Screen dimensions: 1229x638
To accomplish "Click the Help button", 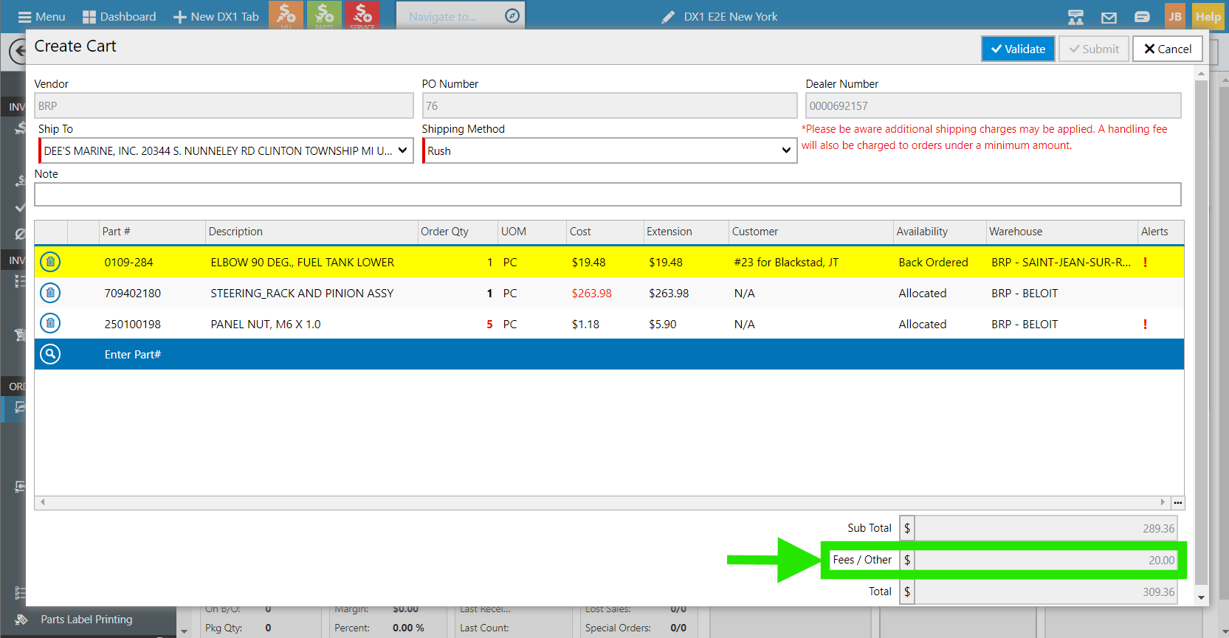I will pyautogui.click(x=1208, y=16).
